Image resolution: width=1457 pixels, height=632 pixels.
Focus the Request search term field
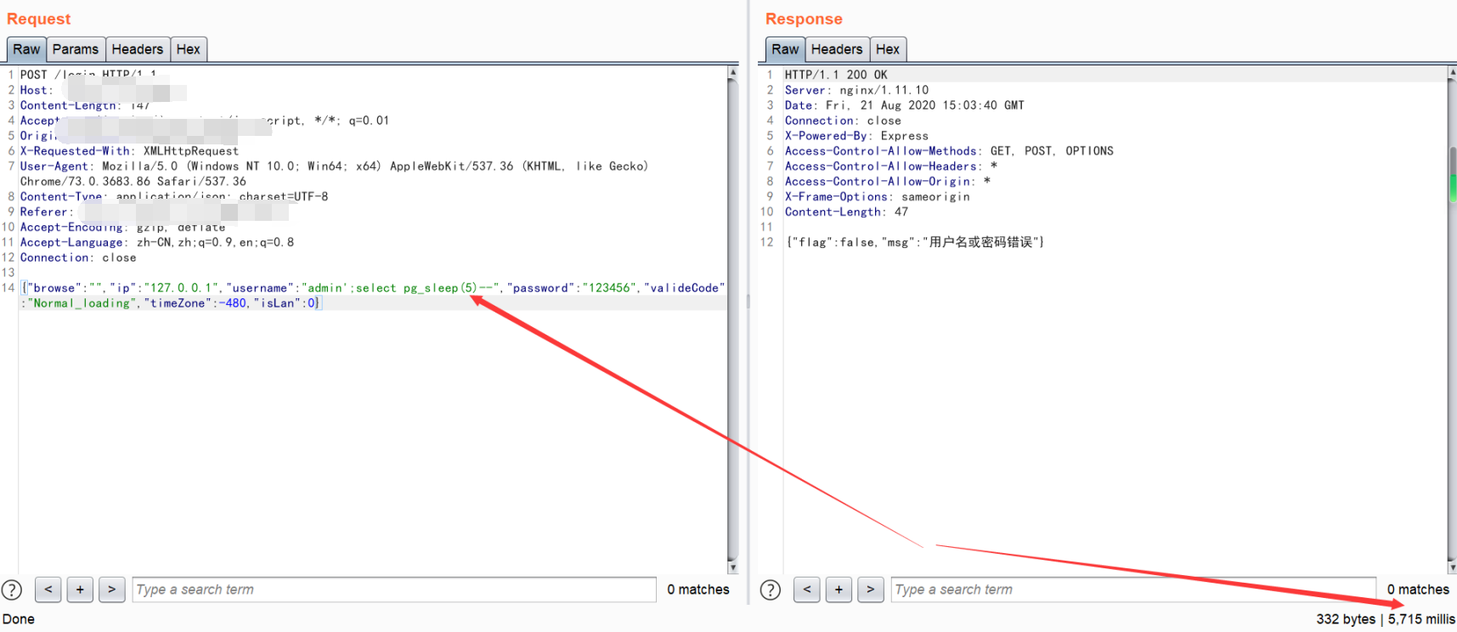pyautogui.click(x=394, y=590)
